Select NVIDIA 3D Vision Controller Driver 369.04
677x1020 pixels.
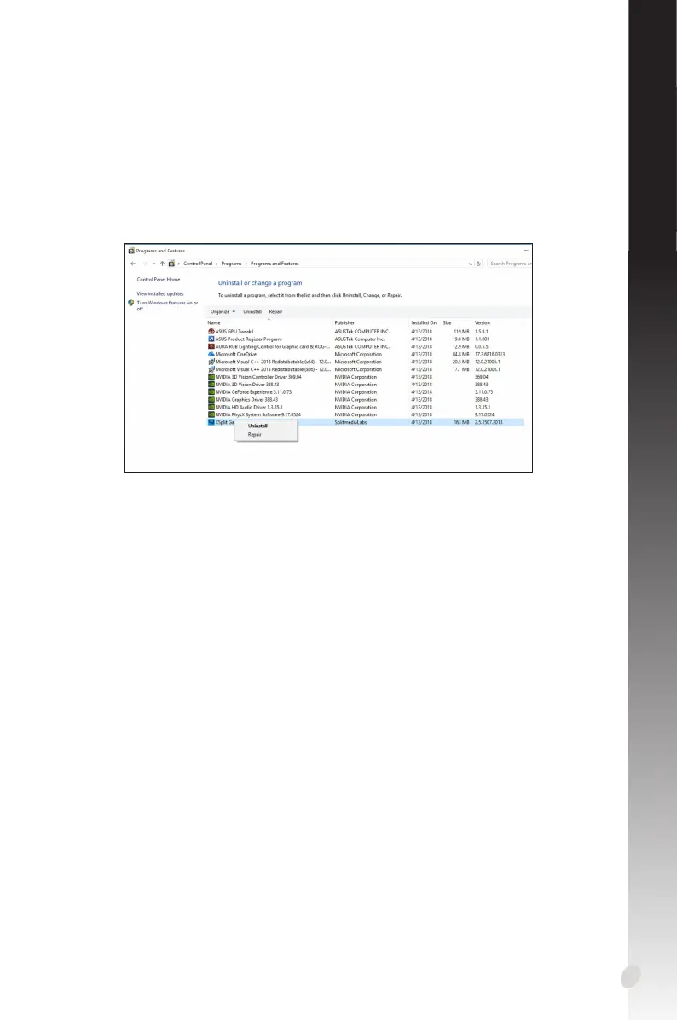[365, 377]
